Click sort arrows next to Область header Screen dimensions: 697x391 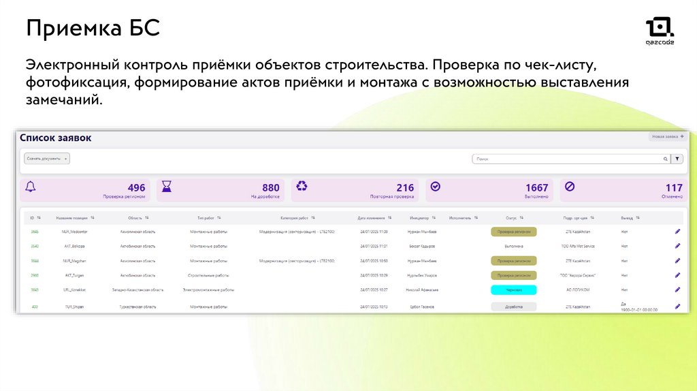pos(147,218)
